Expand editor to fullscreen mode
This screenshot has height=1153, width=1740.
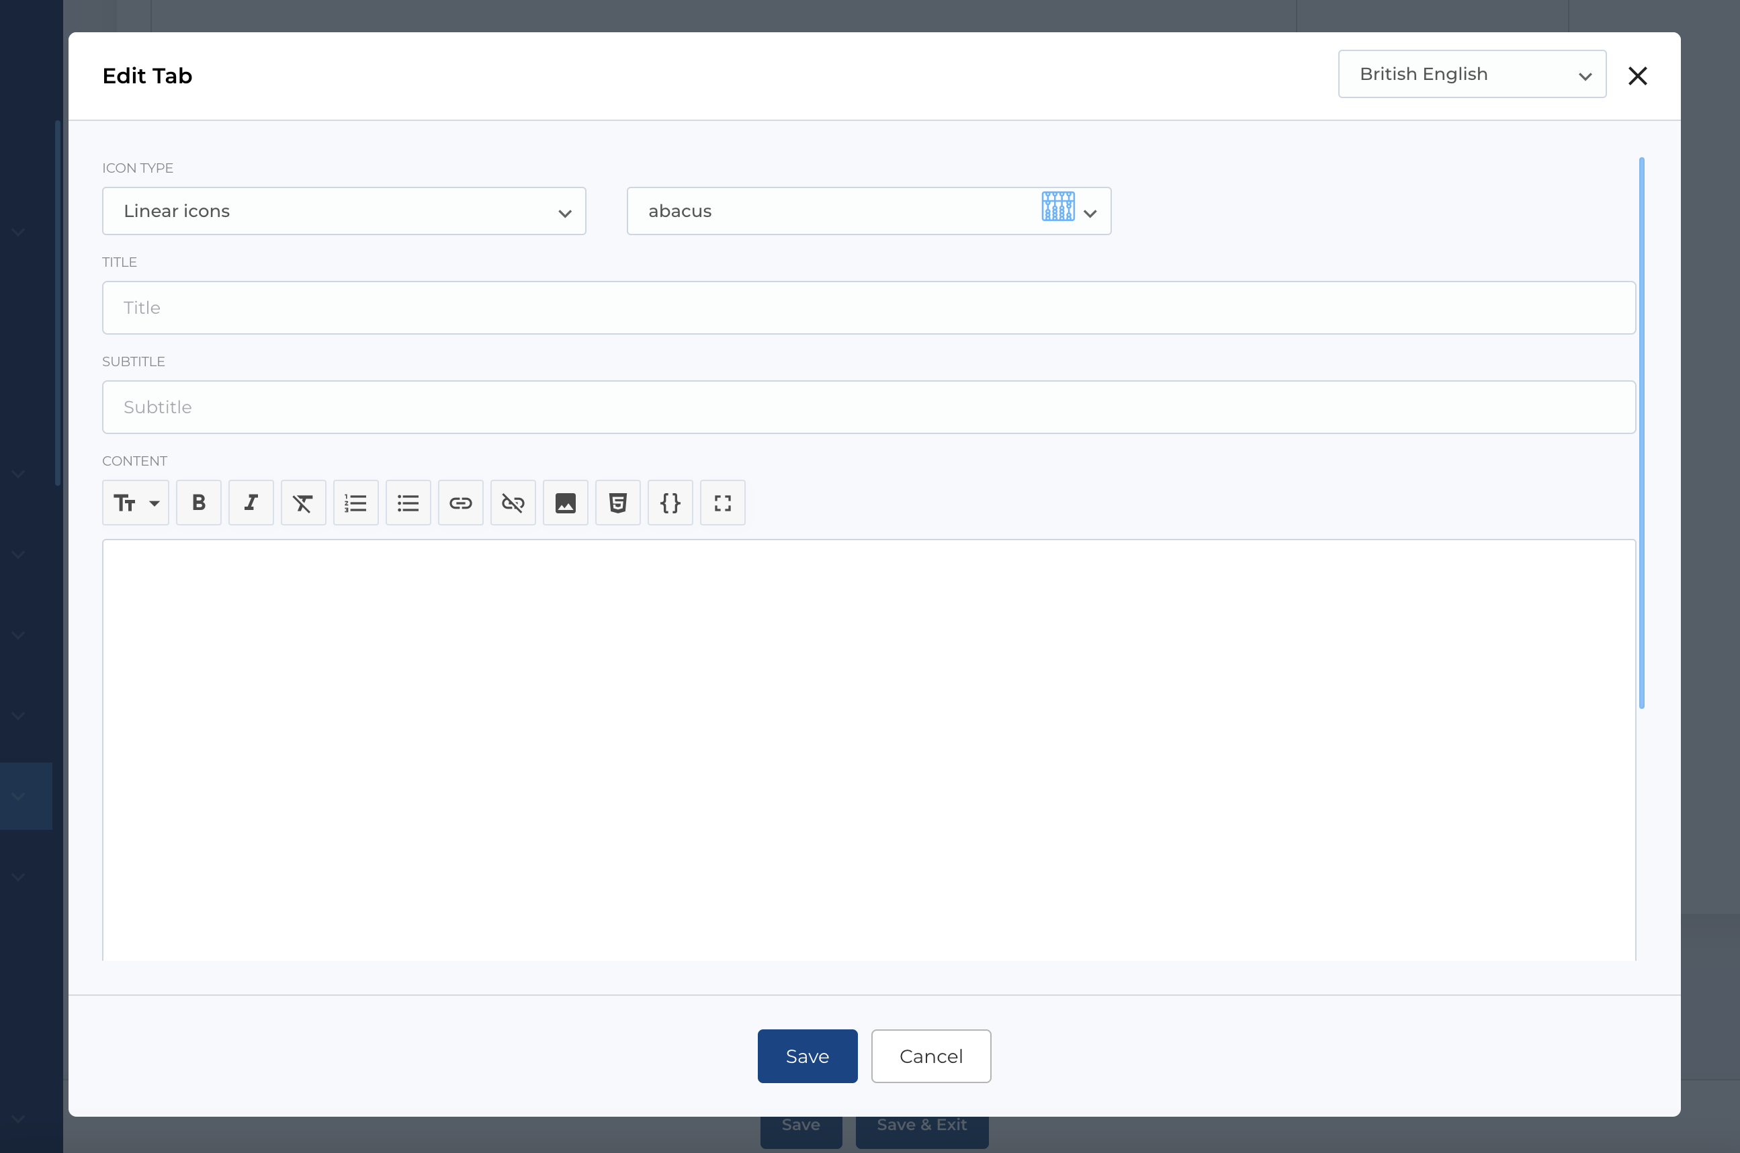pyautogui.click(x=723, y=503)
